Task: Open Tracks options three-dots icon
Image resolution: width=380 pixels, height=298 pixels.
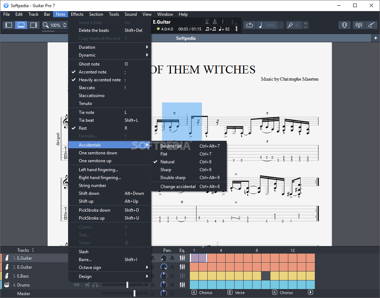Action: point(33,250)
